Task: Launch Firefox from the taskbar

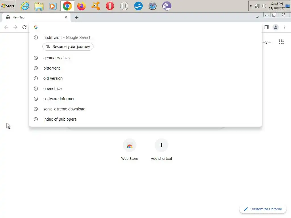Action: pyautogui.click(x=82, y=6)
